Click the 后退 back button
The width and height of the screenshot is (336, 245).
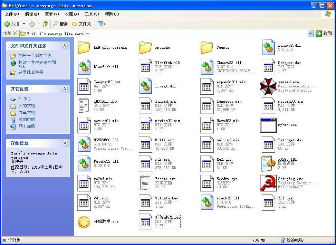[12, 24]
